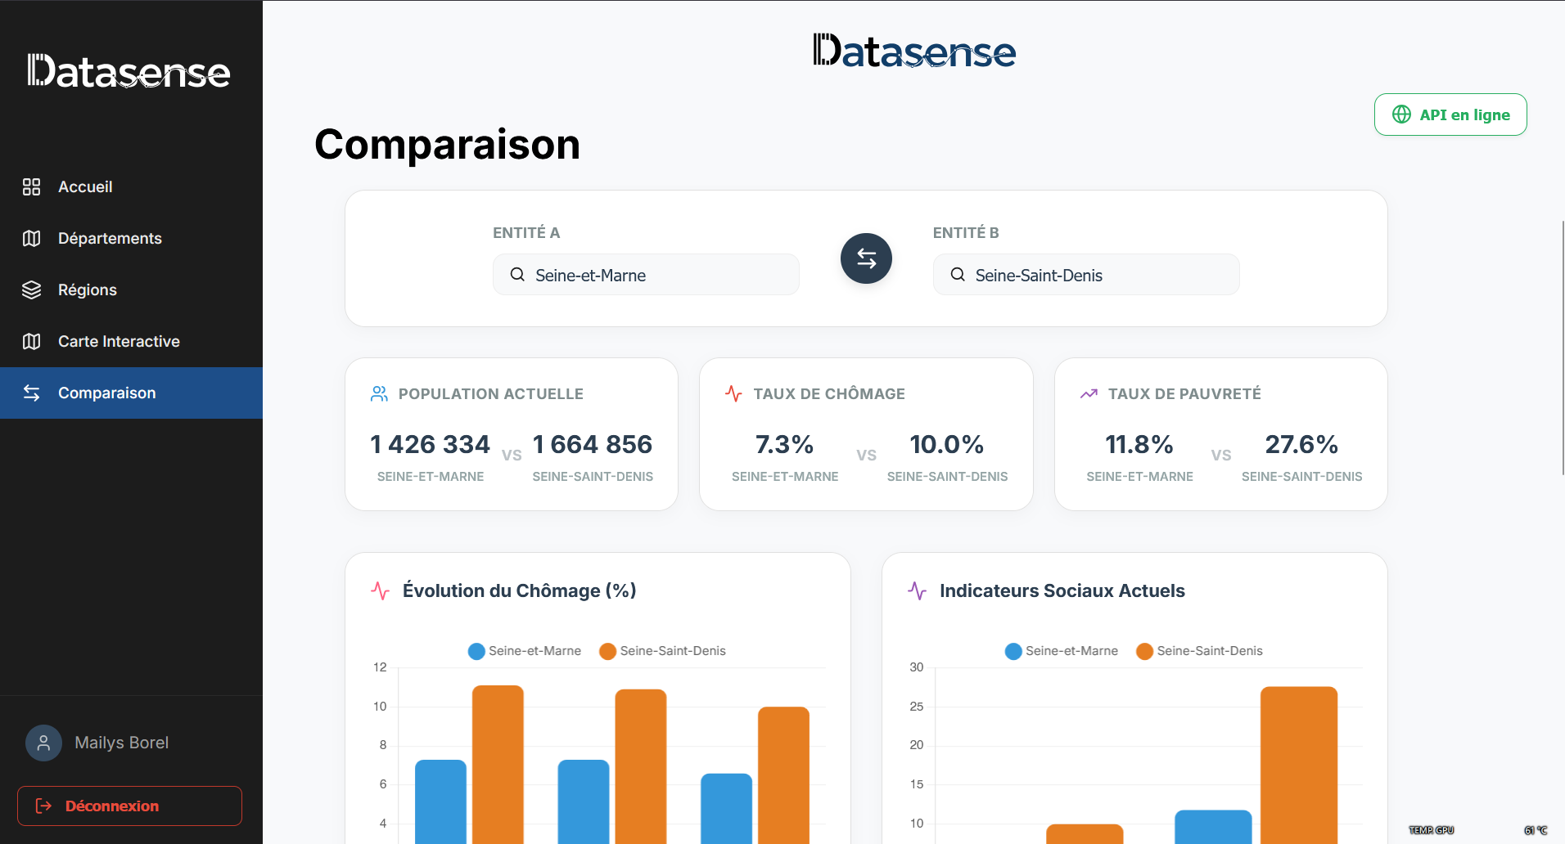Image resolution: width=1565 pixels, height=844 pixels.
Task: Click the Comparaison page heading
Action: click(448, 145)
